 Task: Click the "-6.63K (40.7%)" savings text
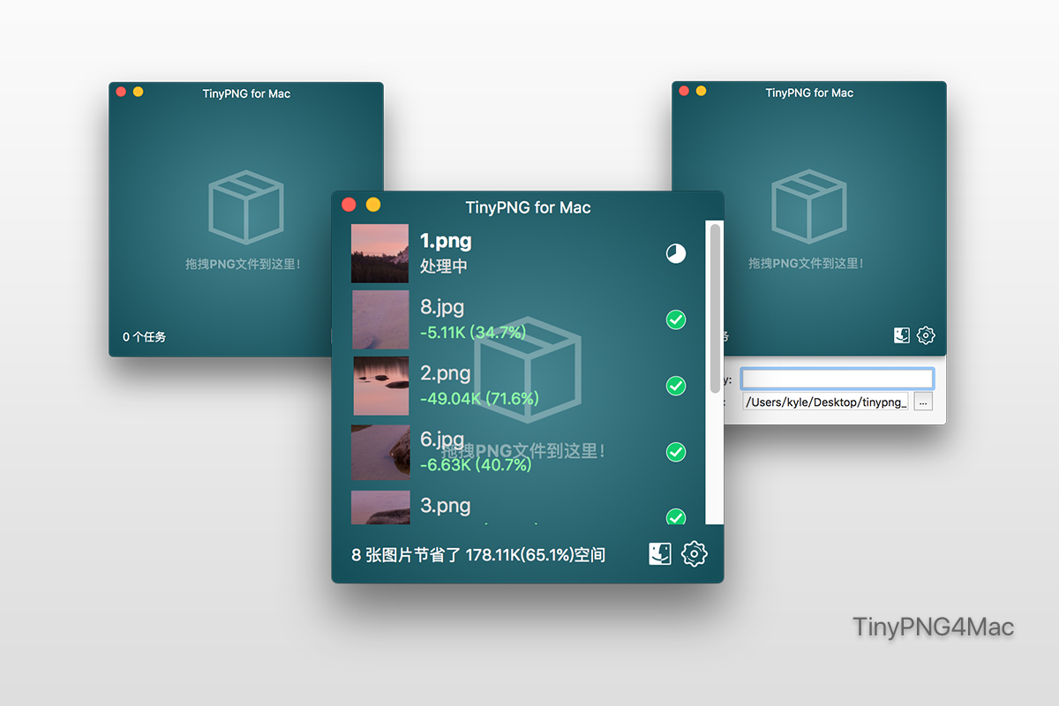476,464
